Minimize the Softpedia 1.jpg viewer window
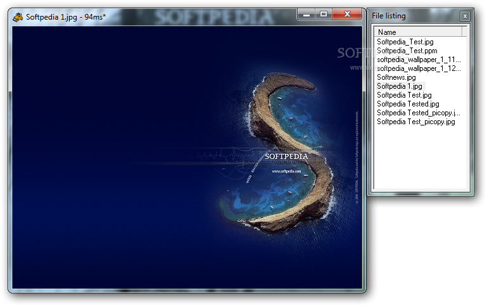Image resolution: width=487 pixels, height=306 pixels. point(307,15)
